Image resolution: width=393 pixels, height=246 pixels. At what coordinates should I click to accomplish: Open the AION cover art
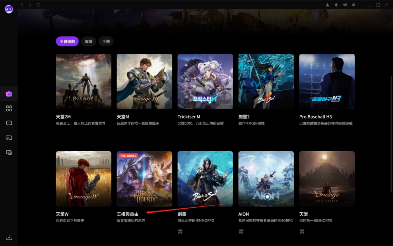click(266, 179)
